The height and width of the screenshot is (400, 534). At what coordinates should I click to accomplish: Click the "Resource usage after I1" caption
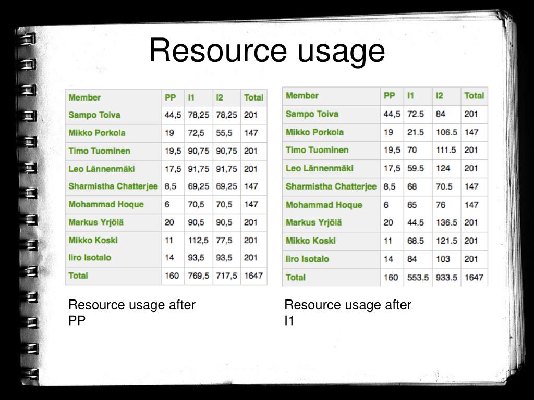pyautogui.click(x=348, y=312)
